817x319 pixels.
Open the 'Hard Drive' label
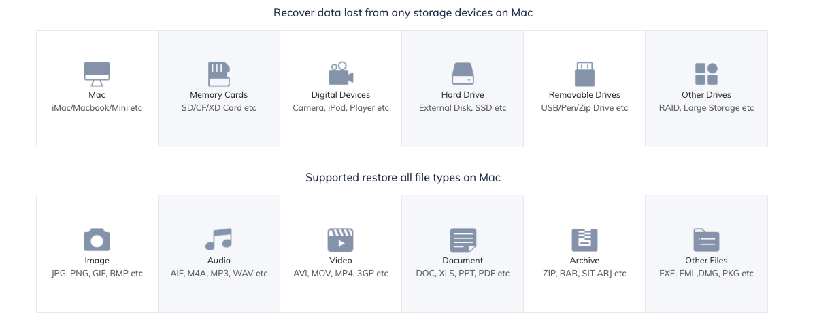pos(463,95)
